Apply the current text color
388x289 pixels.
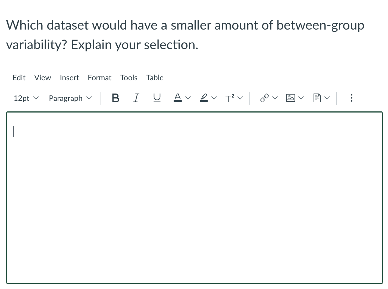coord(177,98)
